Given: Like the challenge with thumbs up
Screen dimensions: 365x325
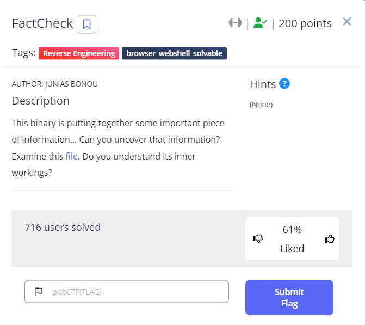Looking at the screenshot, I should pyautogui.click(x=329, y=238).
